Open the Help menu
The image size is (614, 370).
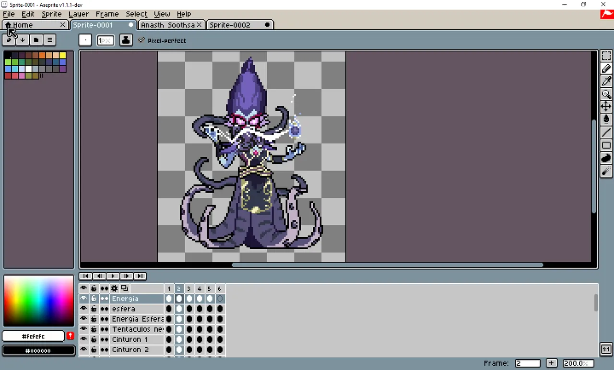(x=184, y=14)
